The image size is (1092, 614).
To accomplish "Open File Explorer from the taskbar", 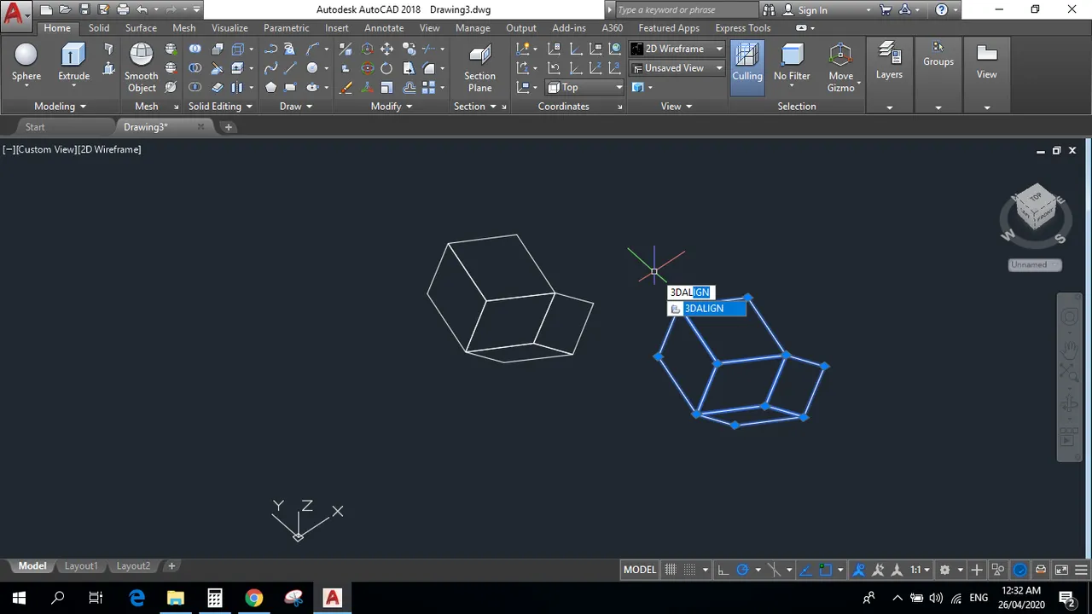I will pos(176,598).
